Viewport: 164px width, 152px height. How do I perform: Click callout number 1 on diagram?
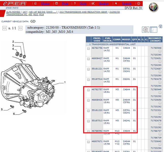point(65,82)
